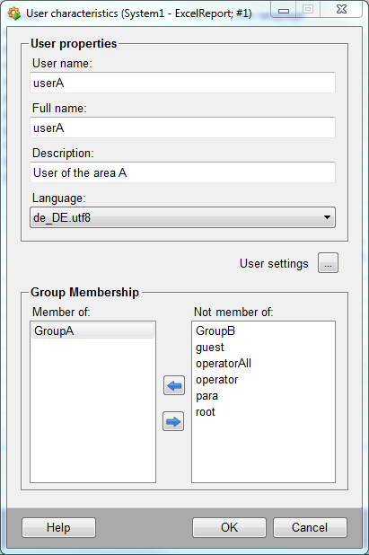
Task: Select the de_DE.utf8 language combo box
Action: (182, 217)
